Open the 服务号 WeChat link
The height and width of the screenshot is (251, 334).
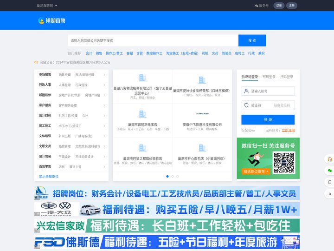262,6
